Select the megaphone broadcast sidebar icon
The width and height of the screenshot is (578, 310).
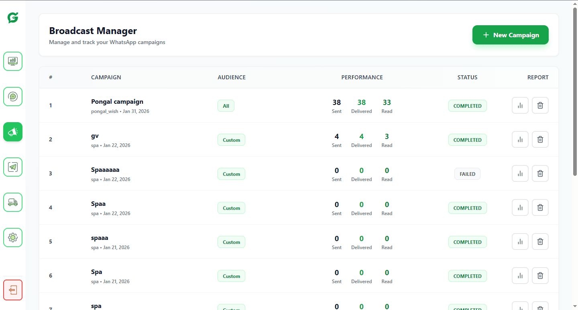13,132
